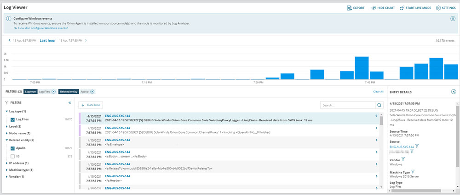Screen dimensions: 460x195
Task: Click the Export icon in header
Action: pos(350,8)
